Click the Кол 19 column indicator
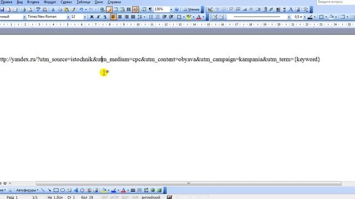 (x=87, y=197)
